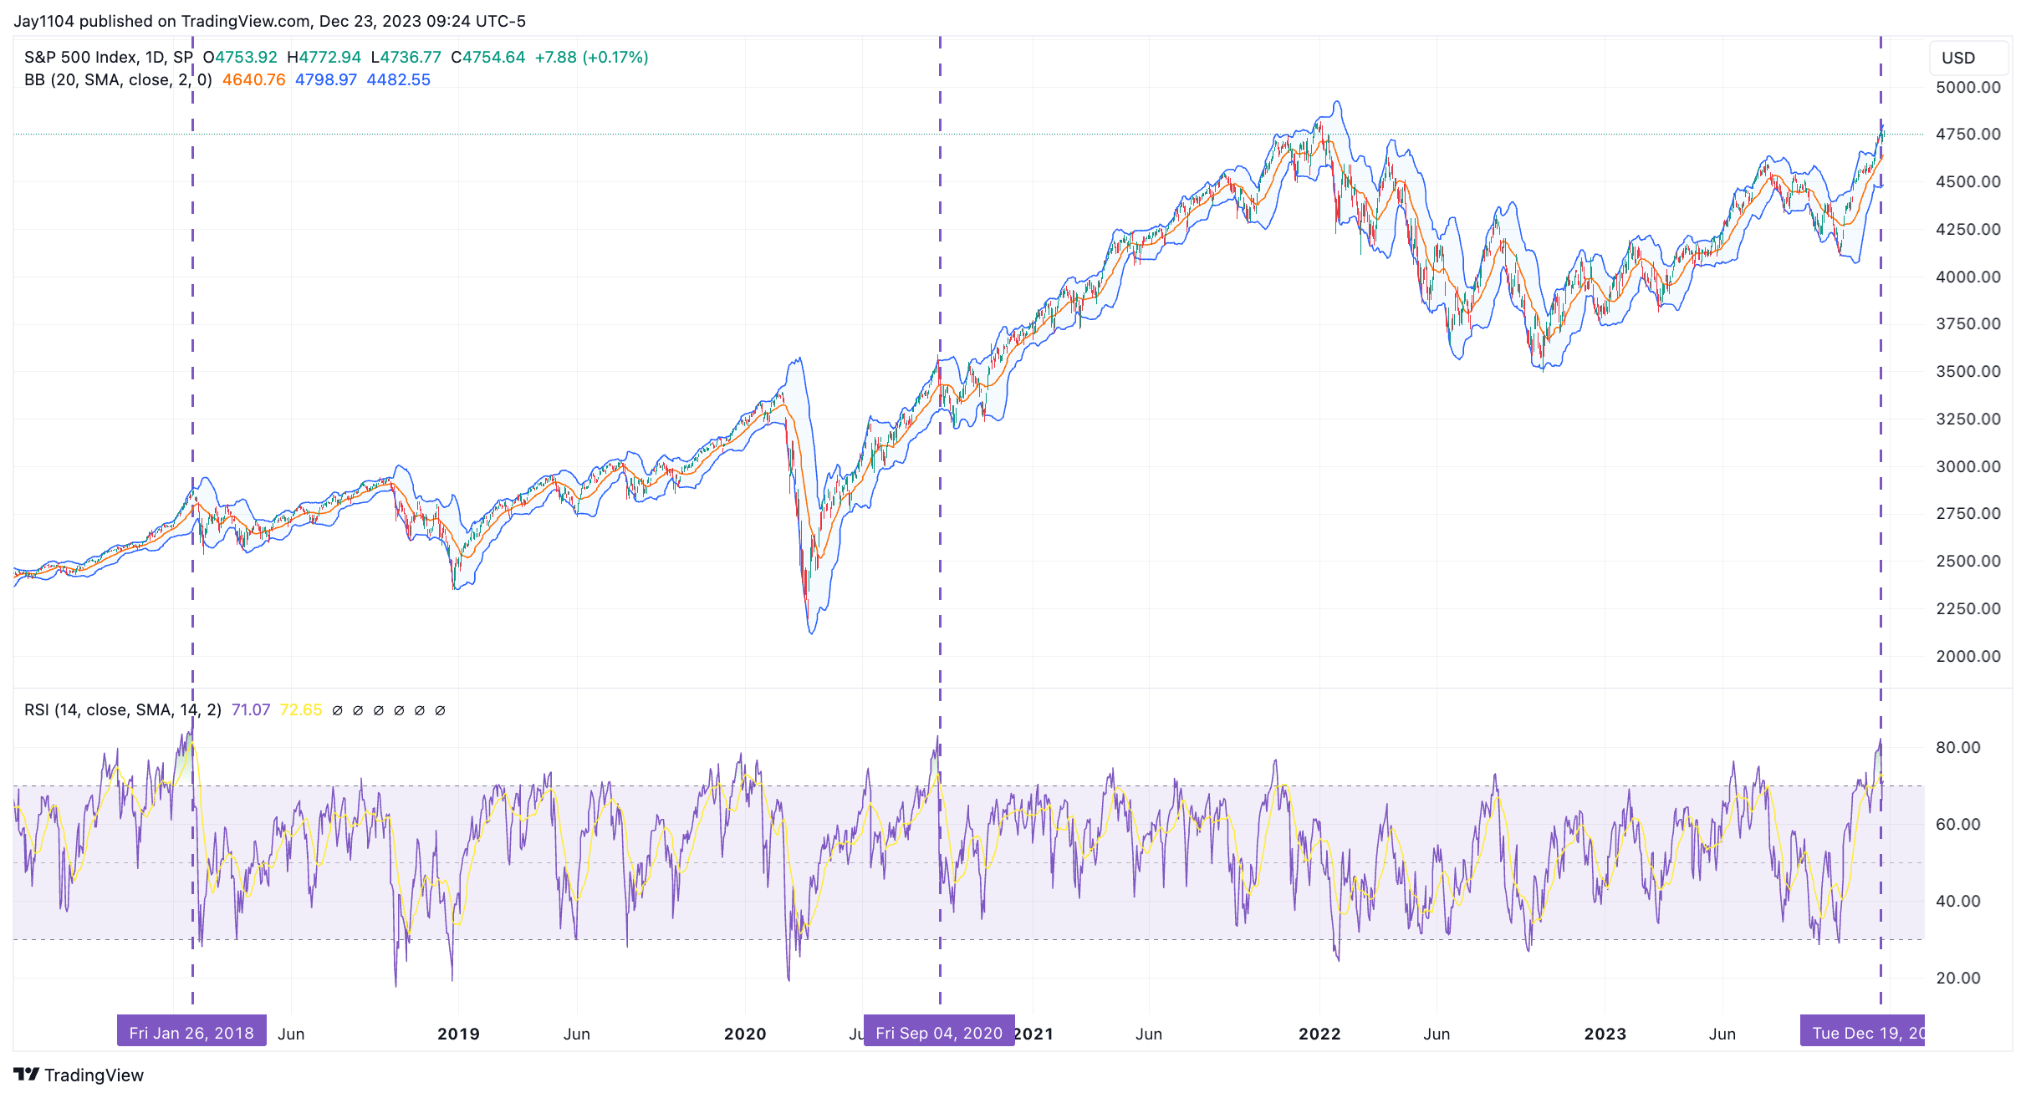Click the 2750.00 price axis label

point(1968,513)
